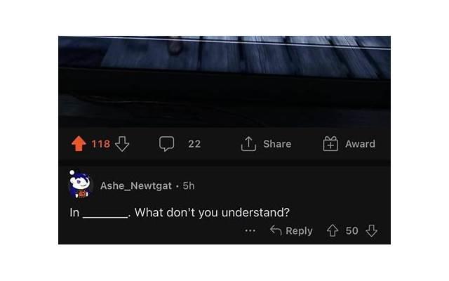The width and height of the screenshot is (449, 281).
Task: Downvote the post next to 118
Action: tap(122, 143)
